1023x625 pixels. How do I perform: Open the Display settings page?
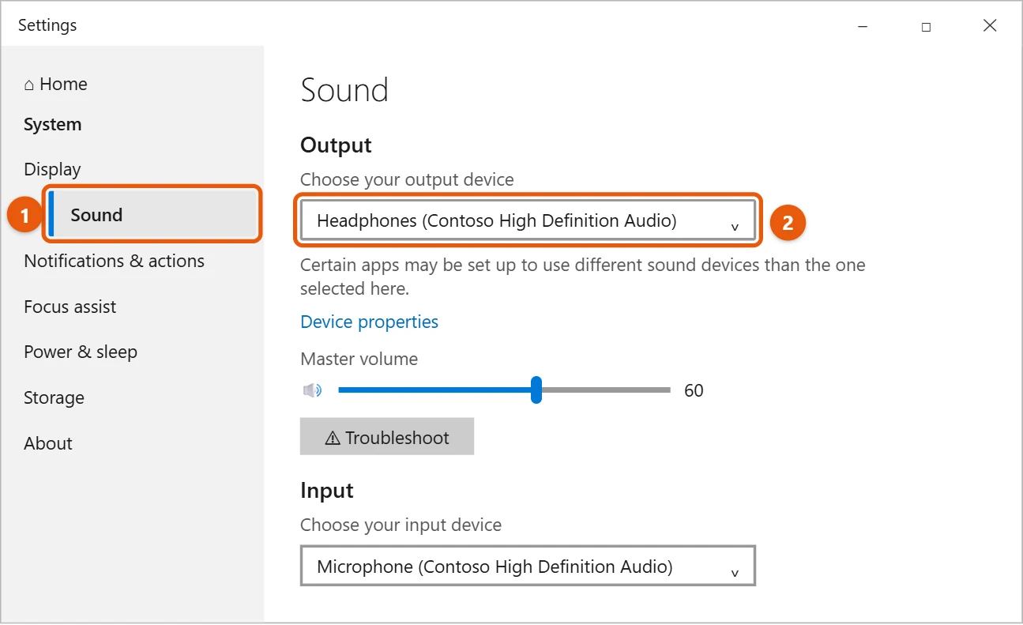pos(52,169)
